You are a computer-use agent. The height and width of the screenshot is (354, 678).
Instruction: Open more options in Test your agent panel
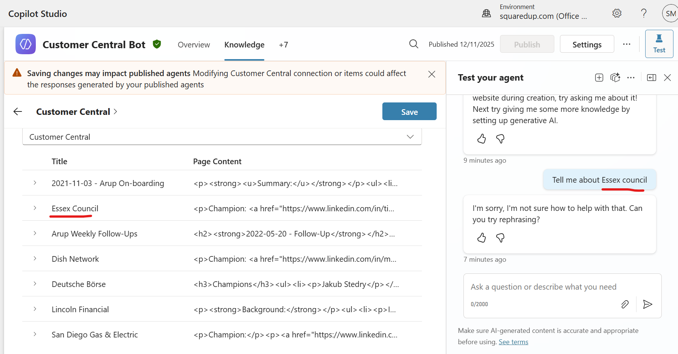coord(631,77)
